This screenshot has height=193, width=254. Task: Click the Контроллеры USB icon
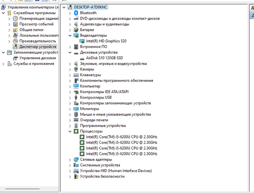click(76, 97)
